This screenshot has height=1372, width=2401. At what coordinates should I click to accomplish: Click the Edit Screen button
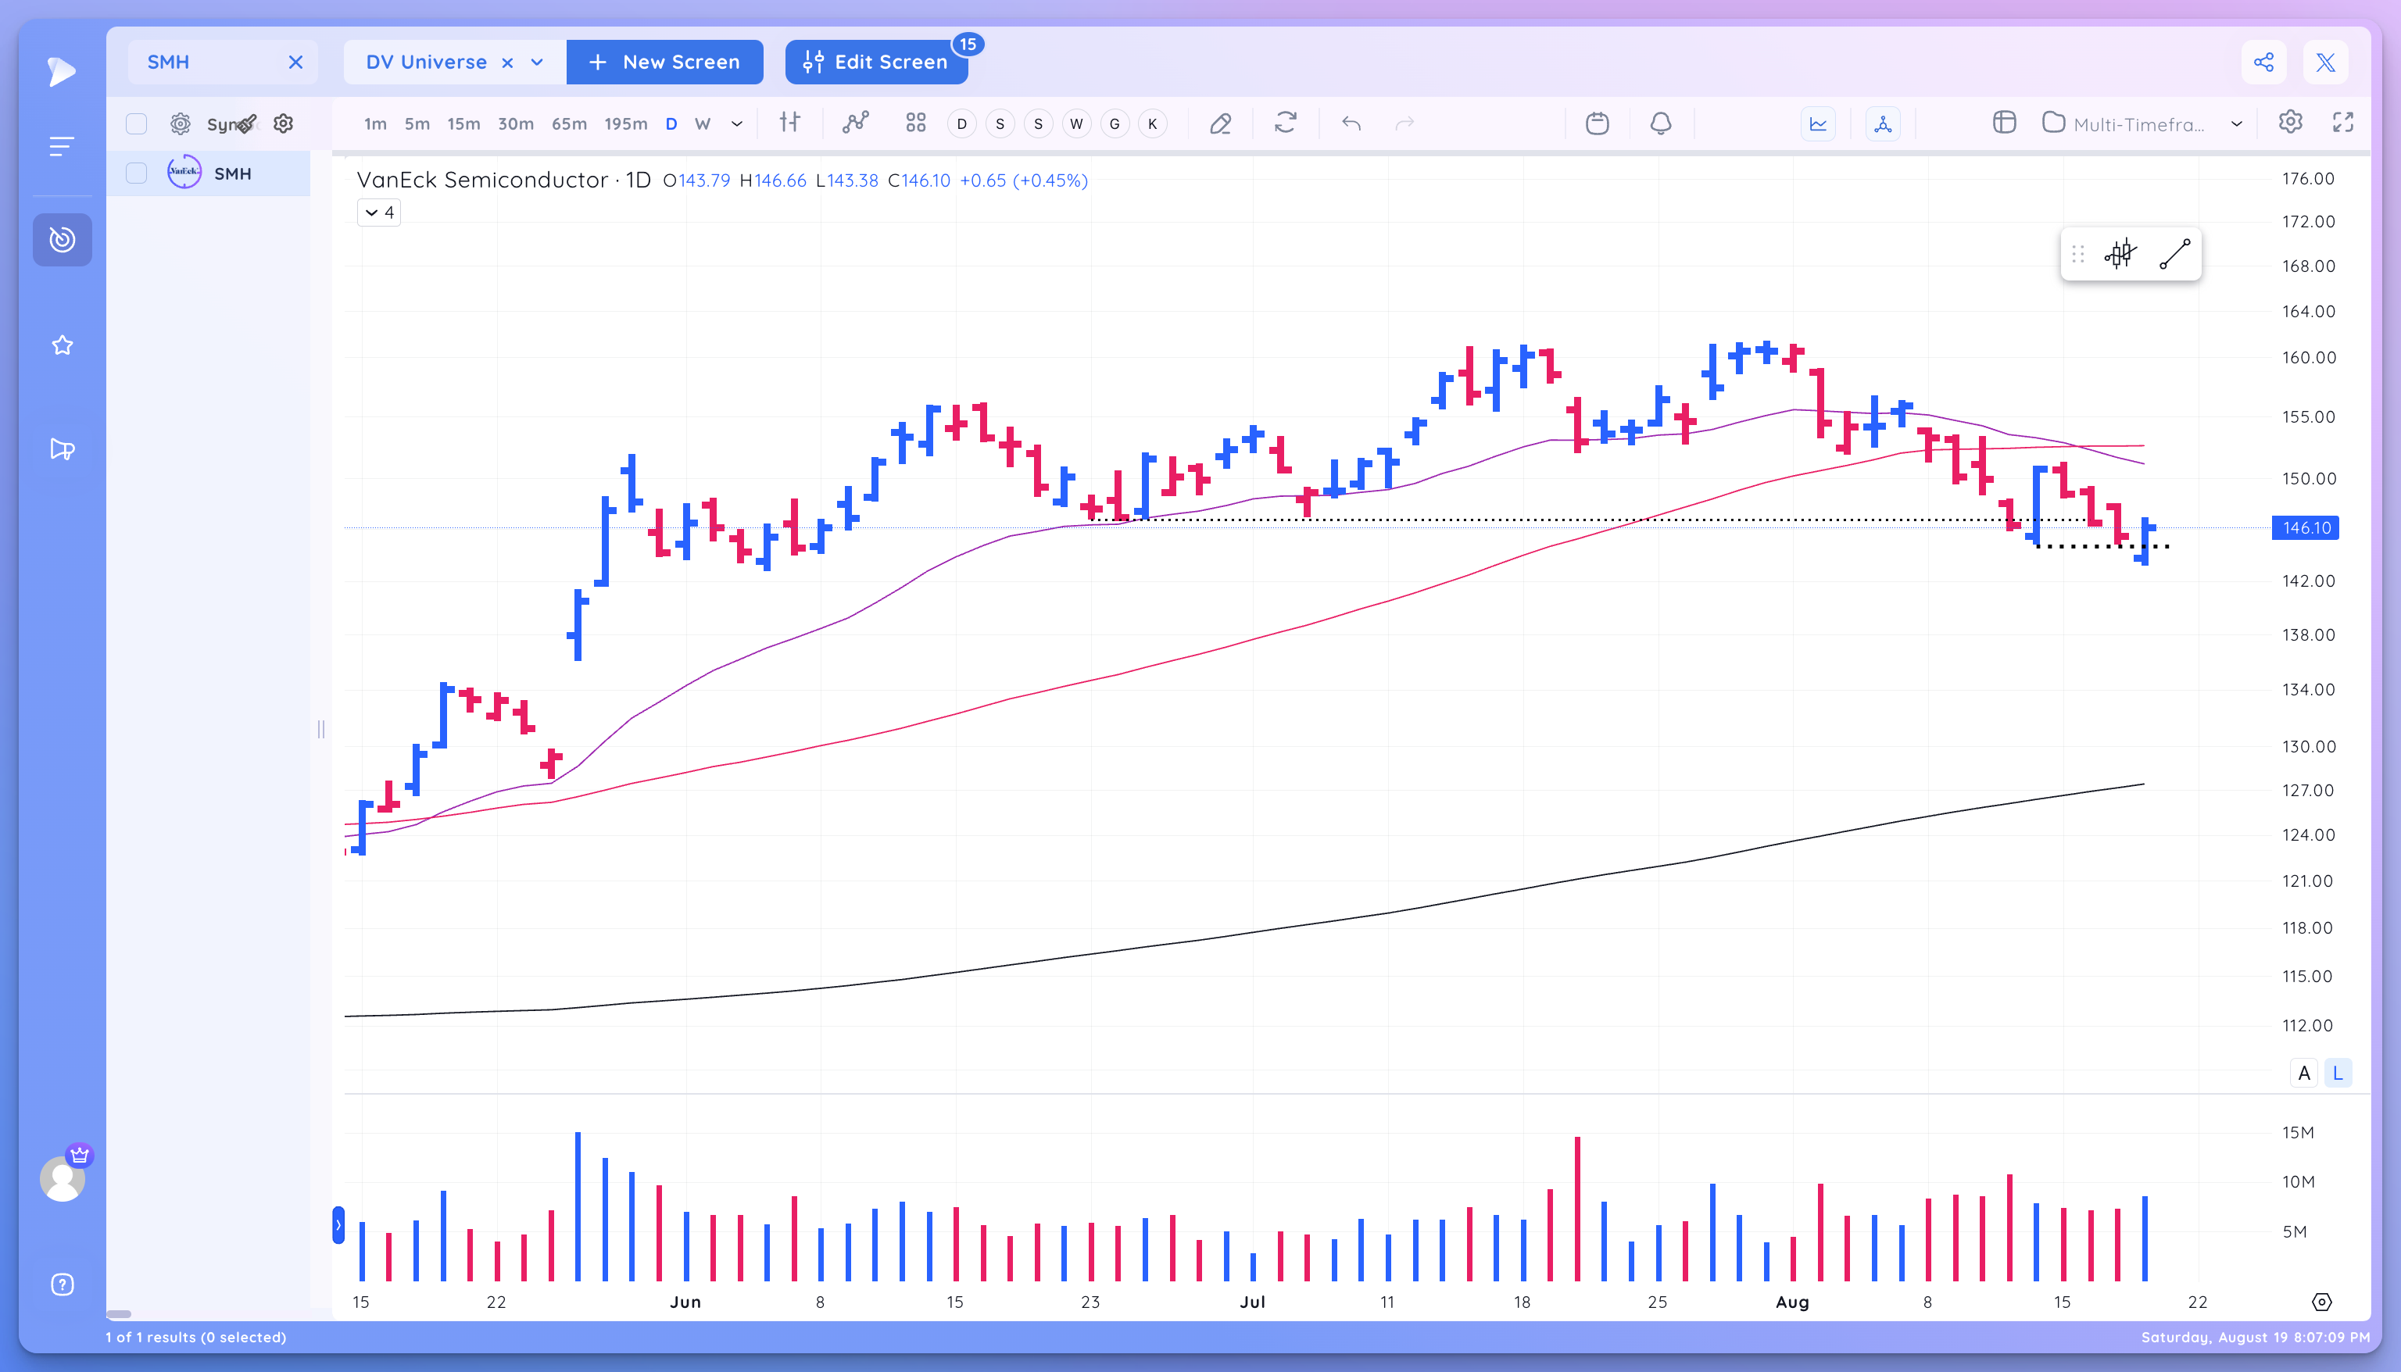pos(875,63)
